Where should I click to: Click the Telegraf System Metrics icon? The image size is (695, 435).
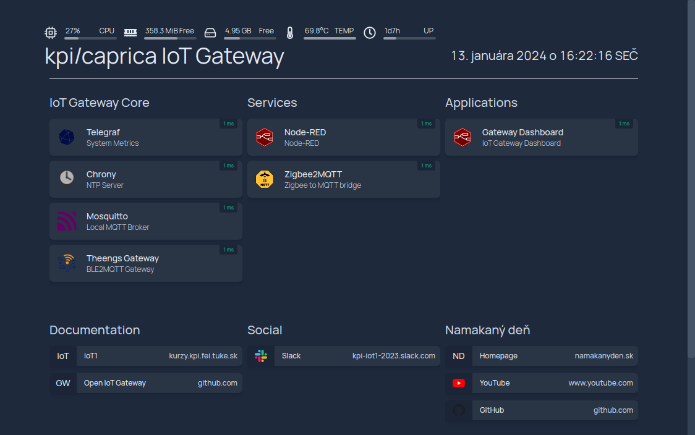(x=67, y=137)
